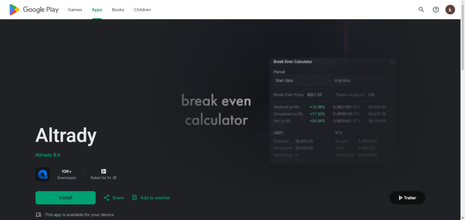Click 'This app is available for your device'
The height and width of the screenshot is (220, 465).
tap(79, 215)
